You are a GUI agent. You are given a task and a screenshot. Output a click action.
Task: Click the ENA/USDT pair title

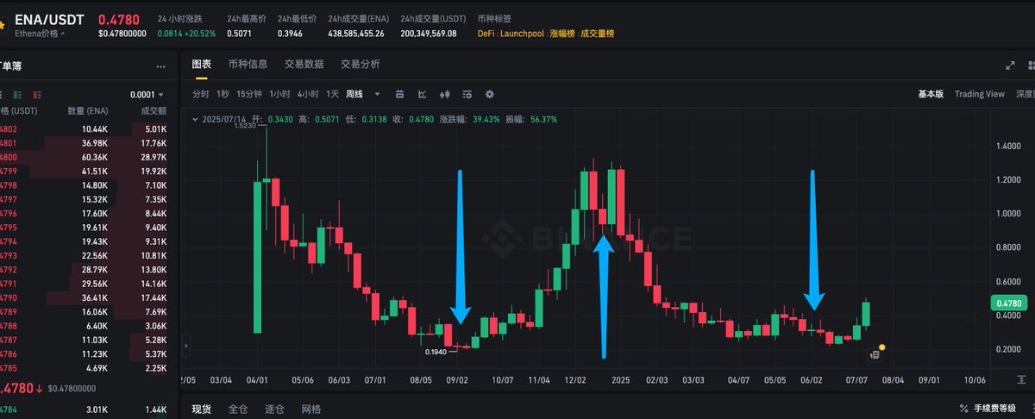pos(49,18)
